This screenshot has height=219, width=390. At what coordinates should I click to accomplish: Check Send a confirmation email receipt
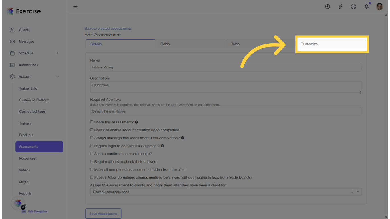point(92,153)
